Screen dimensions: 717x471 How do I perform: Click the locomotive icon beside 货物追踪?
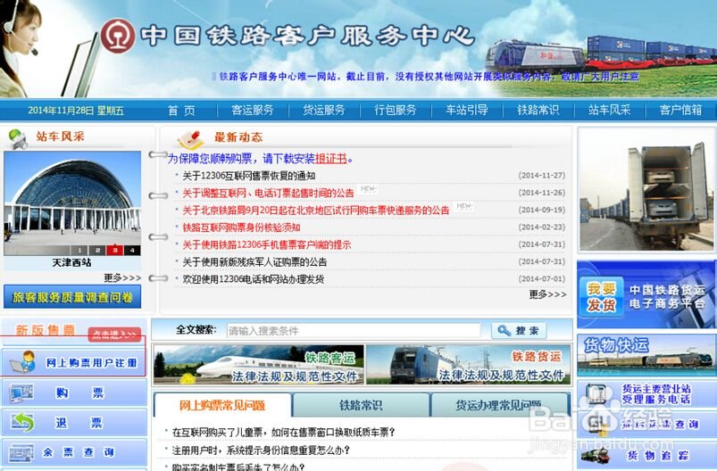coord(596,455)
